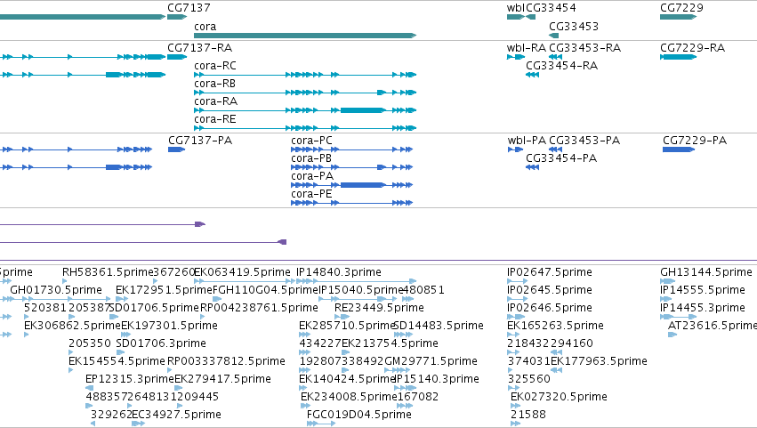757x428 pixels.
Task: Select the EK213754.5prime EST label
Action: [391, 343]
